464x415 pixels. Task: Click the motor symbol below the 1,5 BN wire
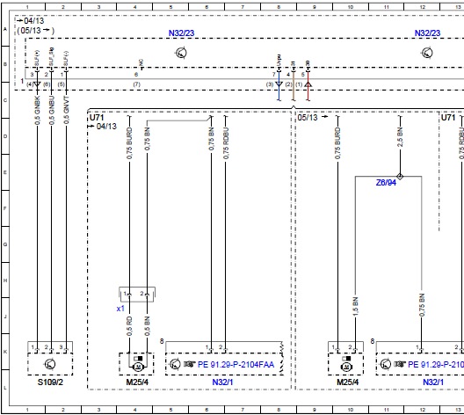(x=347, y=367)
